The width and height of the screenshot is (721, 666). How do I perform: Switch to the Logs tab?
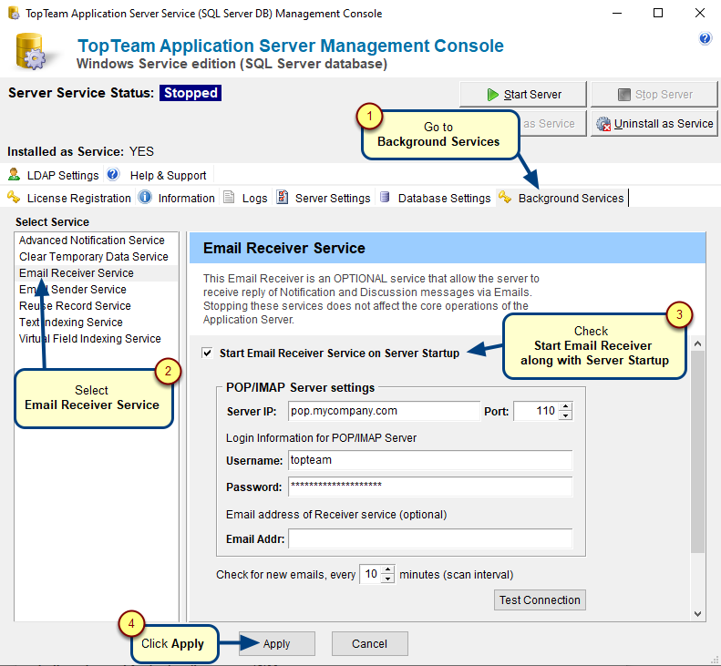pyautogui.click(x=245, y=198)
